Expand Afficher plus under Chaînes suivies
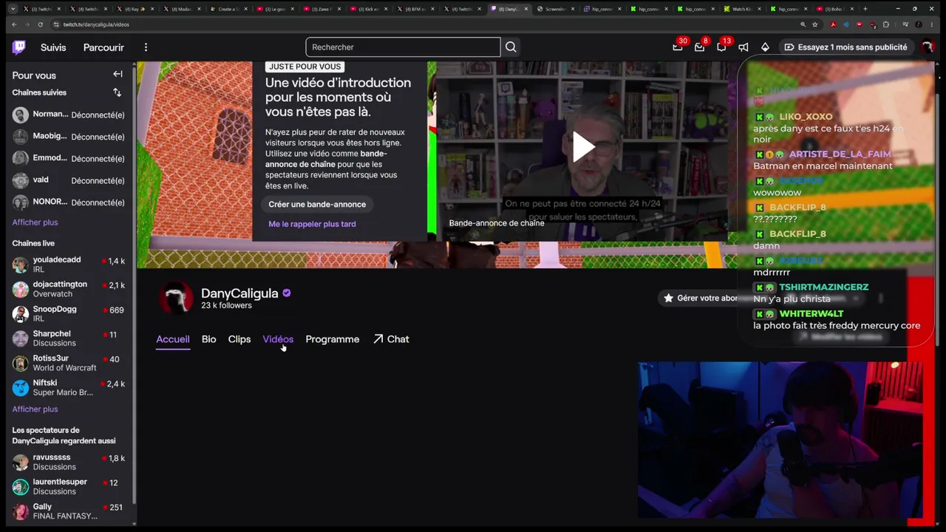Screen dimensions: 946x532 [x=35, y=222]
